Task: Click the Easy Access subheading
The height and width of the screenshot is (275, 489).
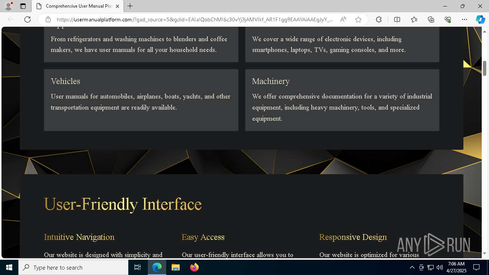Action: point(203,237)
